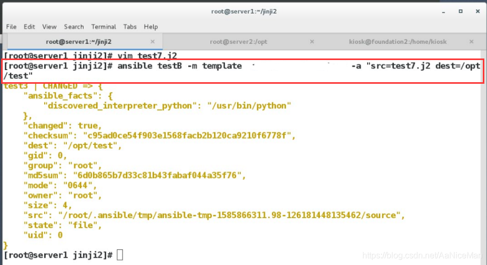The width and height of the screenshot is (487, 265).
Task: Switch to root@server2:/opt tab
Action: [x=238, y=42]
